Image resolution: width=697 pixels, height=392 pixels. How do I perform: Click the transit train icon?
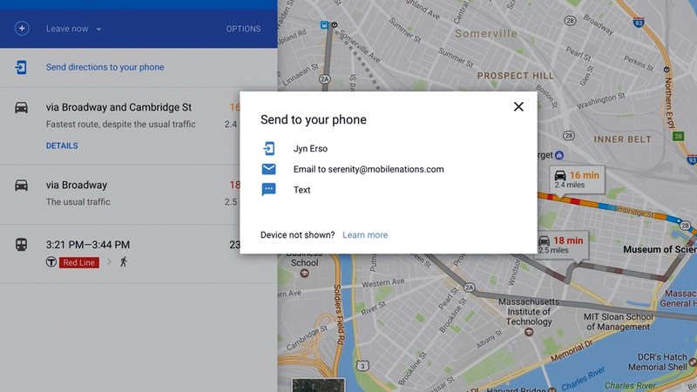pos(22,245)
